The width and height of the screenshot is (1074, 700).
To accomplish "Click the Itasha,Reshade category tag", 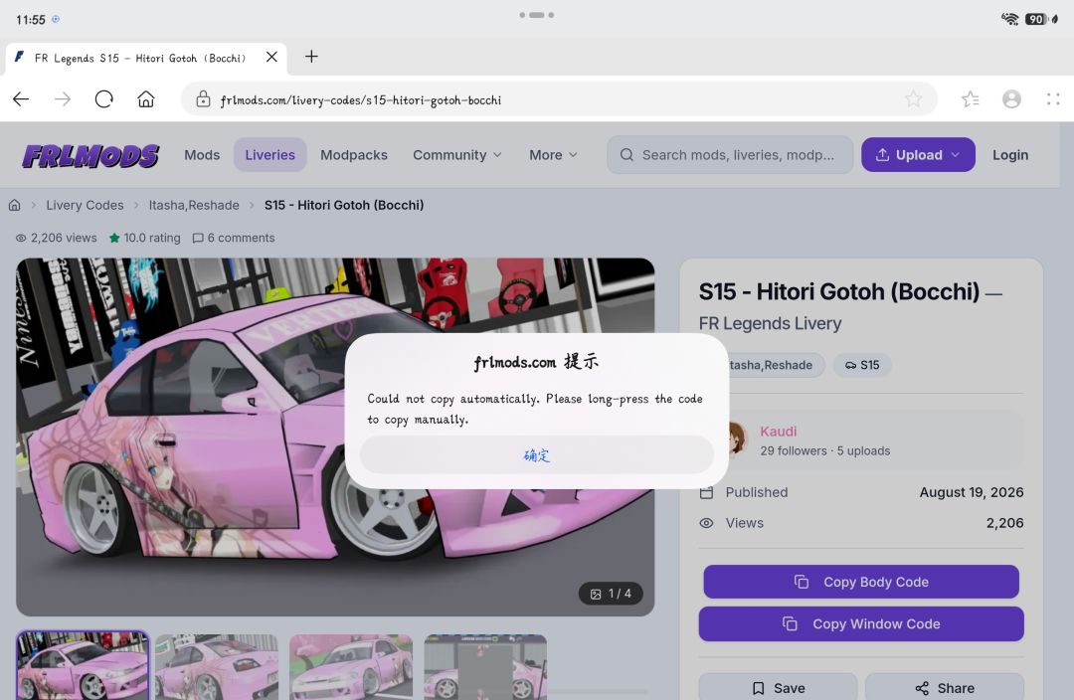I will click(x=776, y=365).
